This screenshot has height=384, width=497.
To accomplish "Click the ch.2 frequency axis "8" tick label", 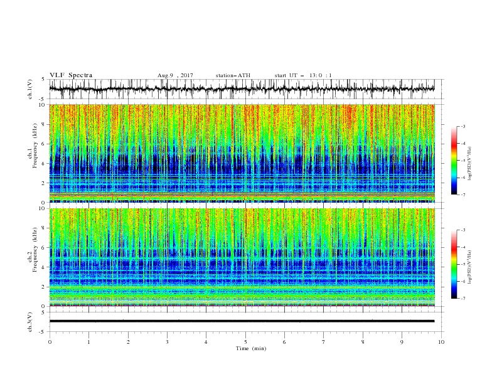I will pyautogui.click(x=43, y=228).
